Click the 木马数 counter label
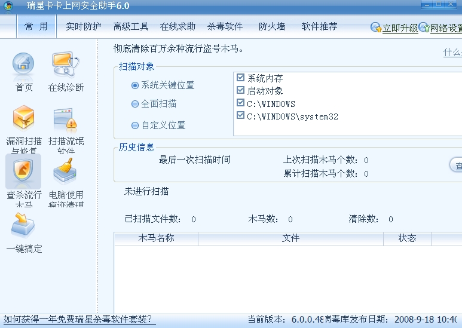Image resolution: width=462 pixels, height=328 pixels. click(263, 219)
